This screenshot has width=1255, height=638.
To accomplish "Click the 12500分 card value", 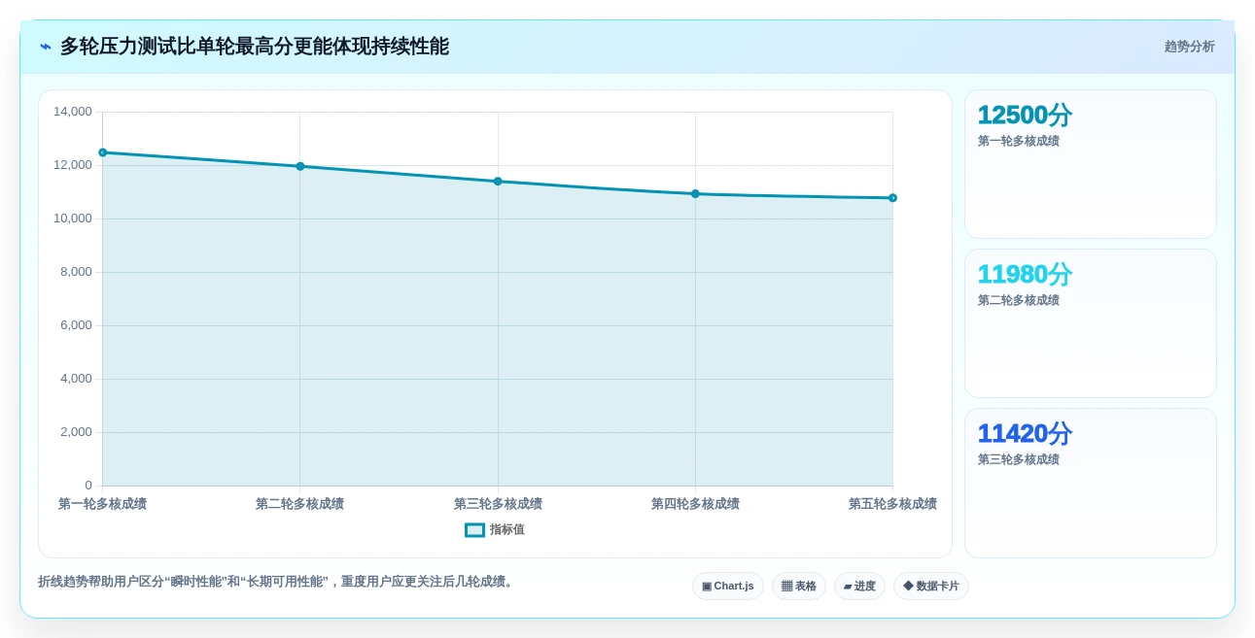I will 1025,116.
